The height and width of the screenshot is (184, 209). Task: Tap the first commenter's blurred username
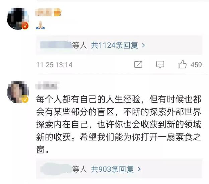tap(44, 12)
